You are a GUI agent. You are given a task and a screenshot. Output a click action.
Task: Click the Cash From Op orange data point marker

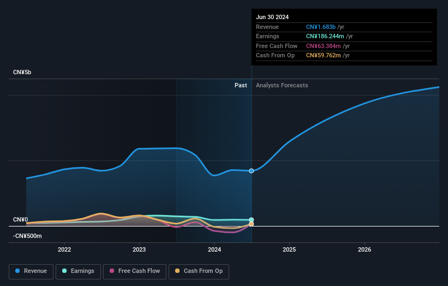(252, 224)
